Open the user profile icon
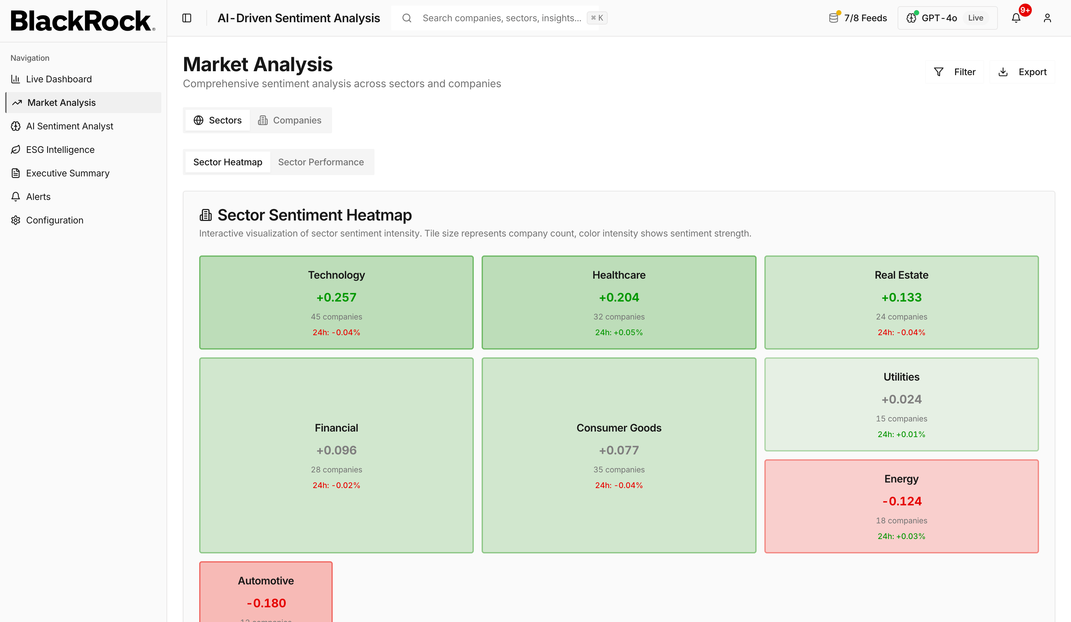 tap(1047, 18)
